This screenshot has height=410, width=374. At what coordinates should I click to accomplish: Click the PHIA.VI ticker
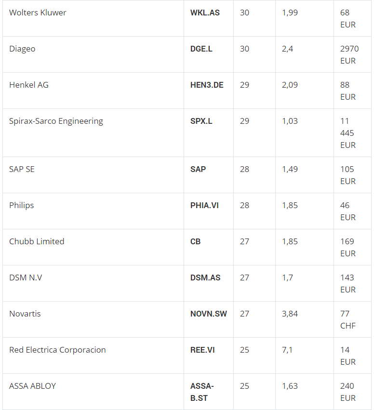[204, 205]
